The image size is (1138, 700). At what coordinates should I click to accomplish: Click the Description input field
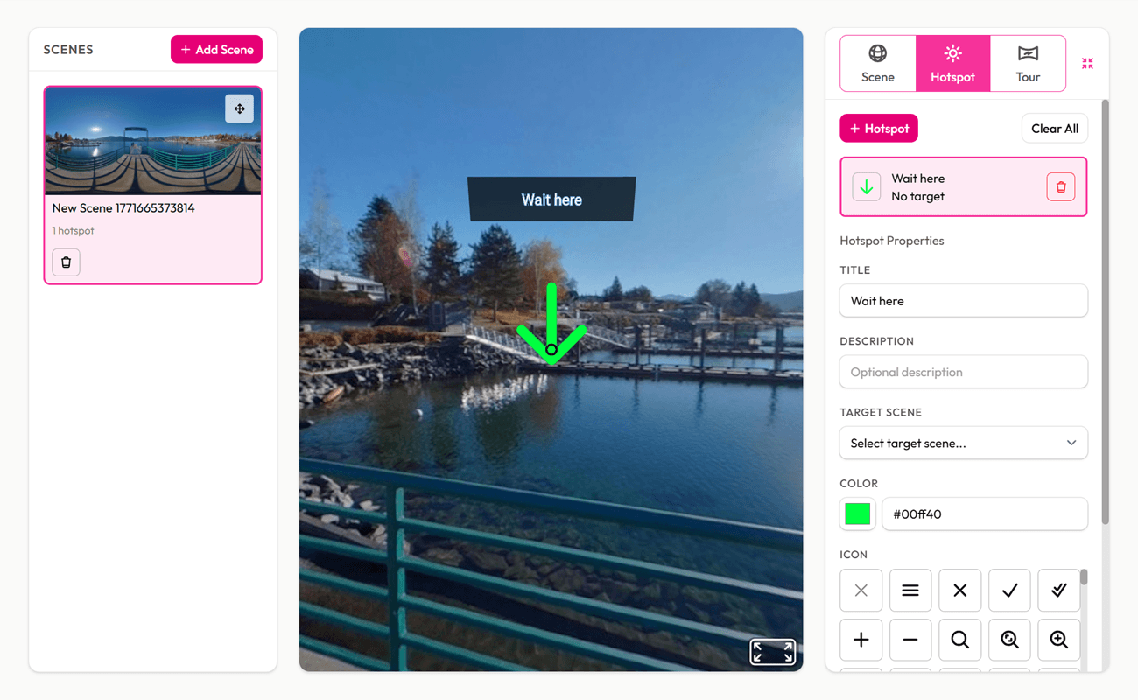(x=963, y=372)
